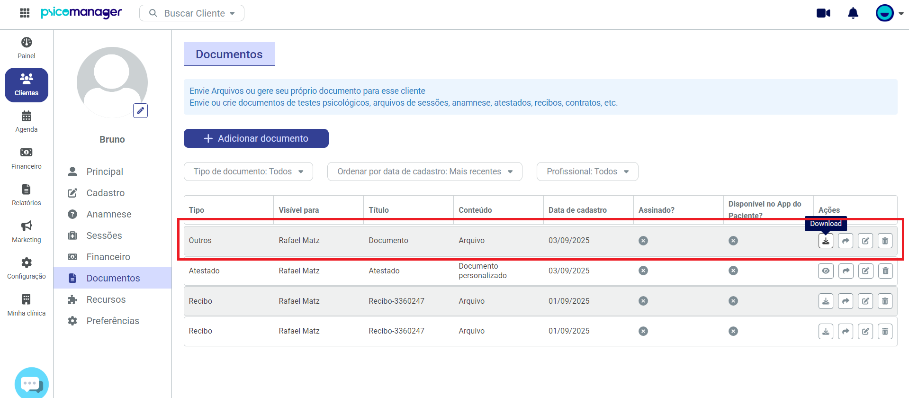Edit the Atestado document
This screenshot has height=398, width=909.
[x=865, y=271]
